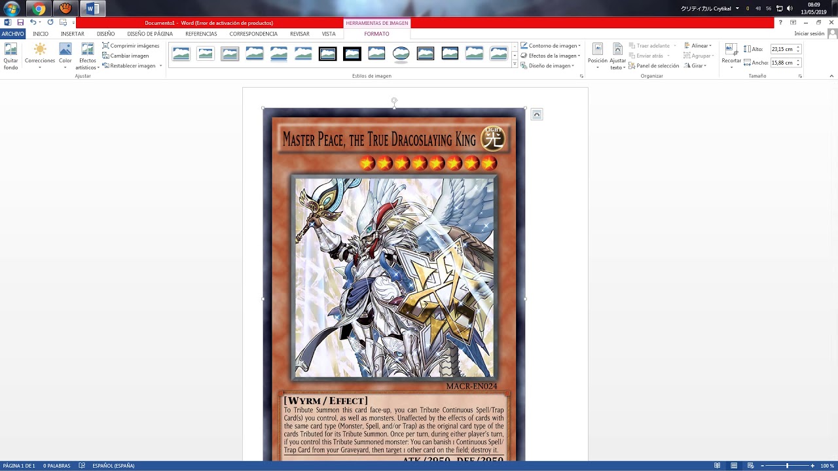Click the 100 % zoom level
The width and height of the screenshot is (838, 471).
[x=827, y=466]
